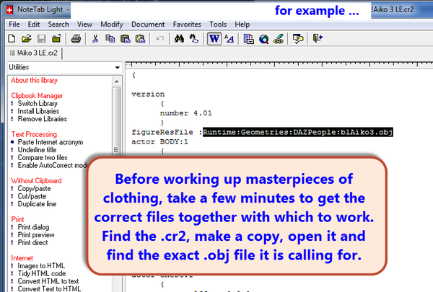The image size is (433, 292).
Task: Click the Print preview clip
Action: point(36,235)
